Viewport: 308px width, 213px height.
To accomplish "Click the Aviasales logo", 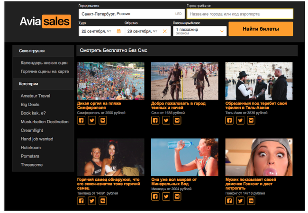I will coord(45,22).
